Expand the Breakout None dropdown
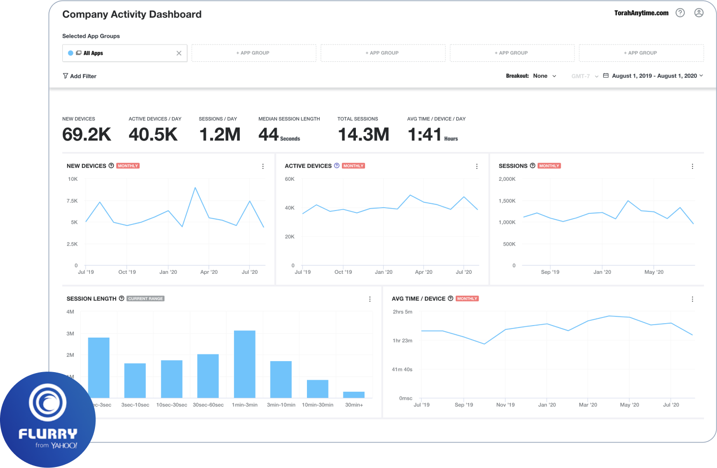Screen dimensions: 717x468 pos(545,76)
